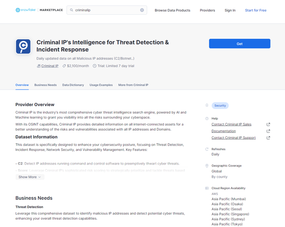The image size is (285, 227).
Task: Click Asia Pacific (Singapore) region
Action: 230,214
